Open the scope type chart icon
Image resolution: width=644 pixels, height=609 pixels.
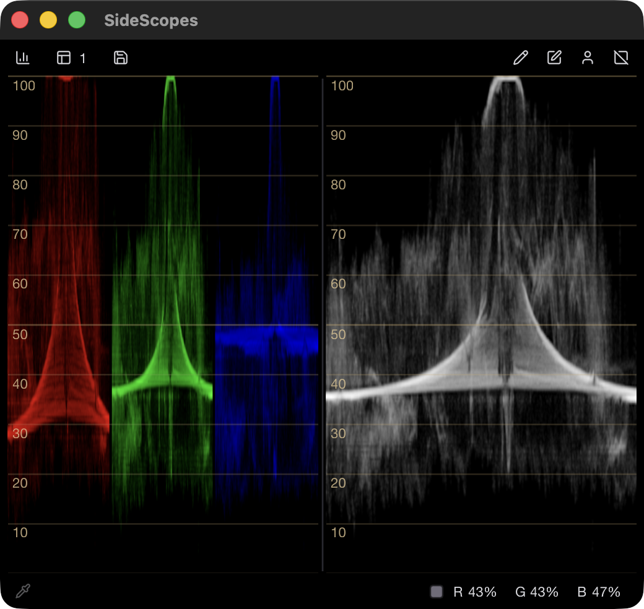coord(22,58)
